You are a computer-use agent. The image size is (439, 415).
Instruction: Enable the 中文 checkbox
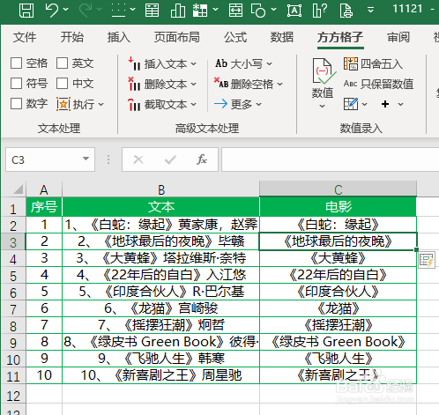[x=62, y=84]
